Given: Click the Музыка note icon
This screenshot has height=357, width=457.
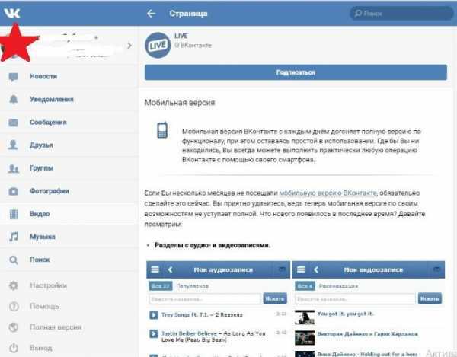Looking at the screenshot, I should pos(14,237).
